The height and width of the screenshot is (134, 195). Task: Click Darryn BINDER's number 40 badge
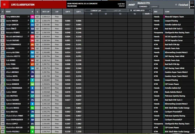pos(32,84)
